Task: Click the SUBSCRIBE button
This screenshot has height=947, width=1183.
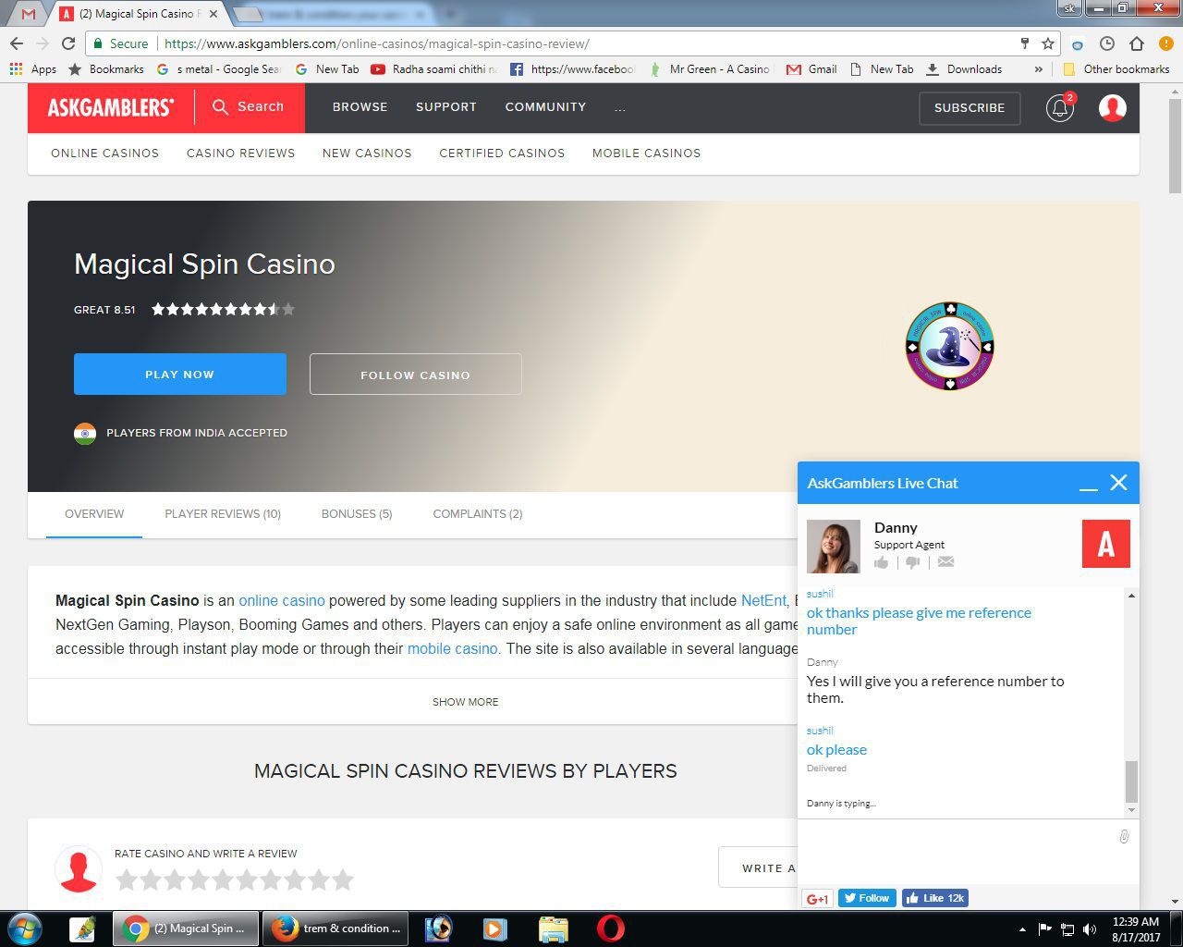Action: [970, 108]
